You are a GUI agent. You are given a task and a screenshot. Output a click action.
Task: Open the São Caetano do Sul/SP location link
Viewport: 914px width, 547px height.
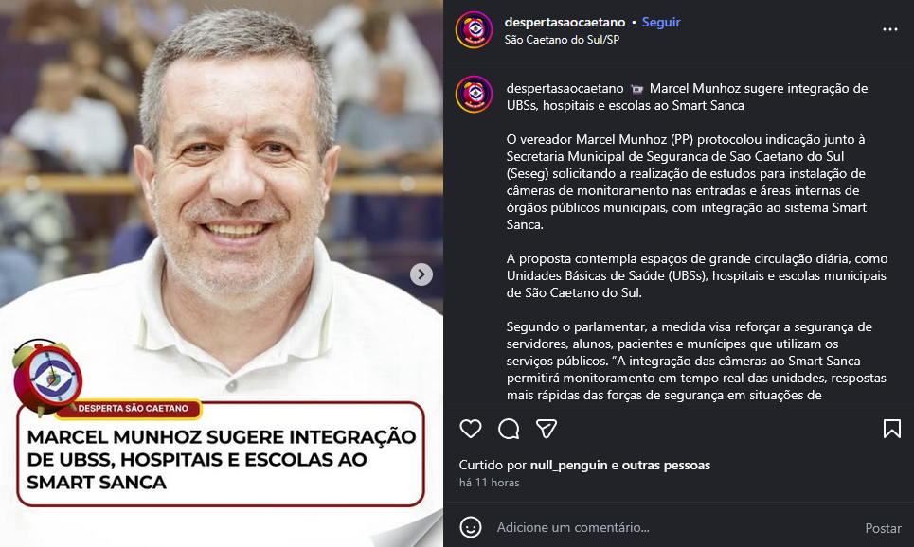[562, 40]
